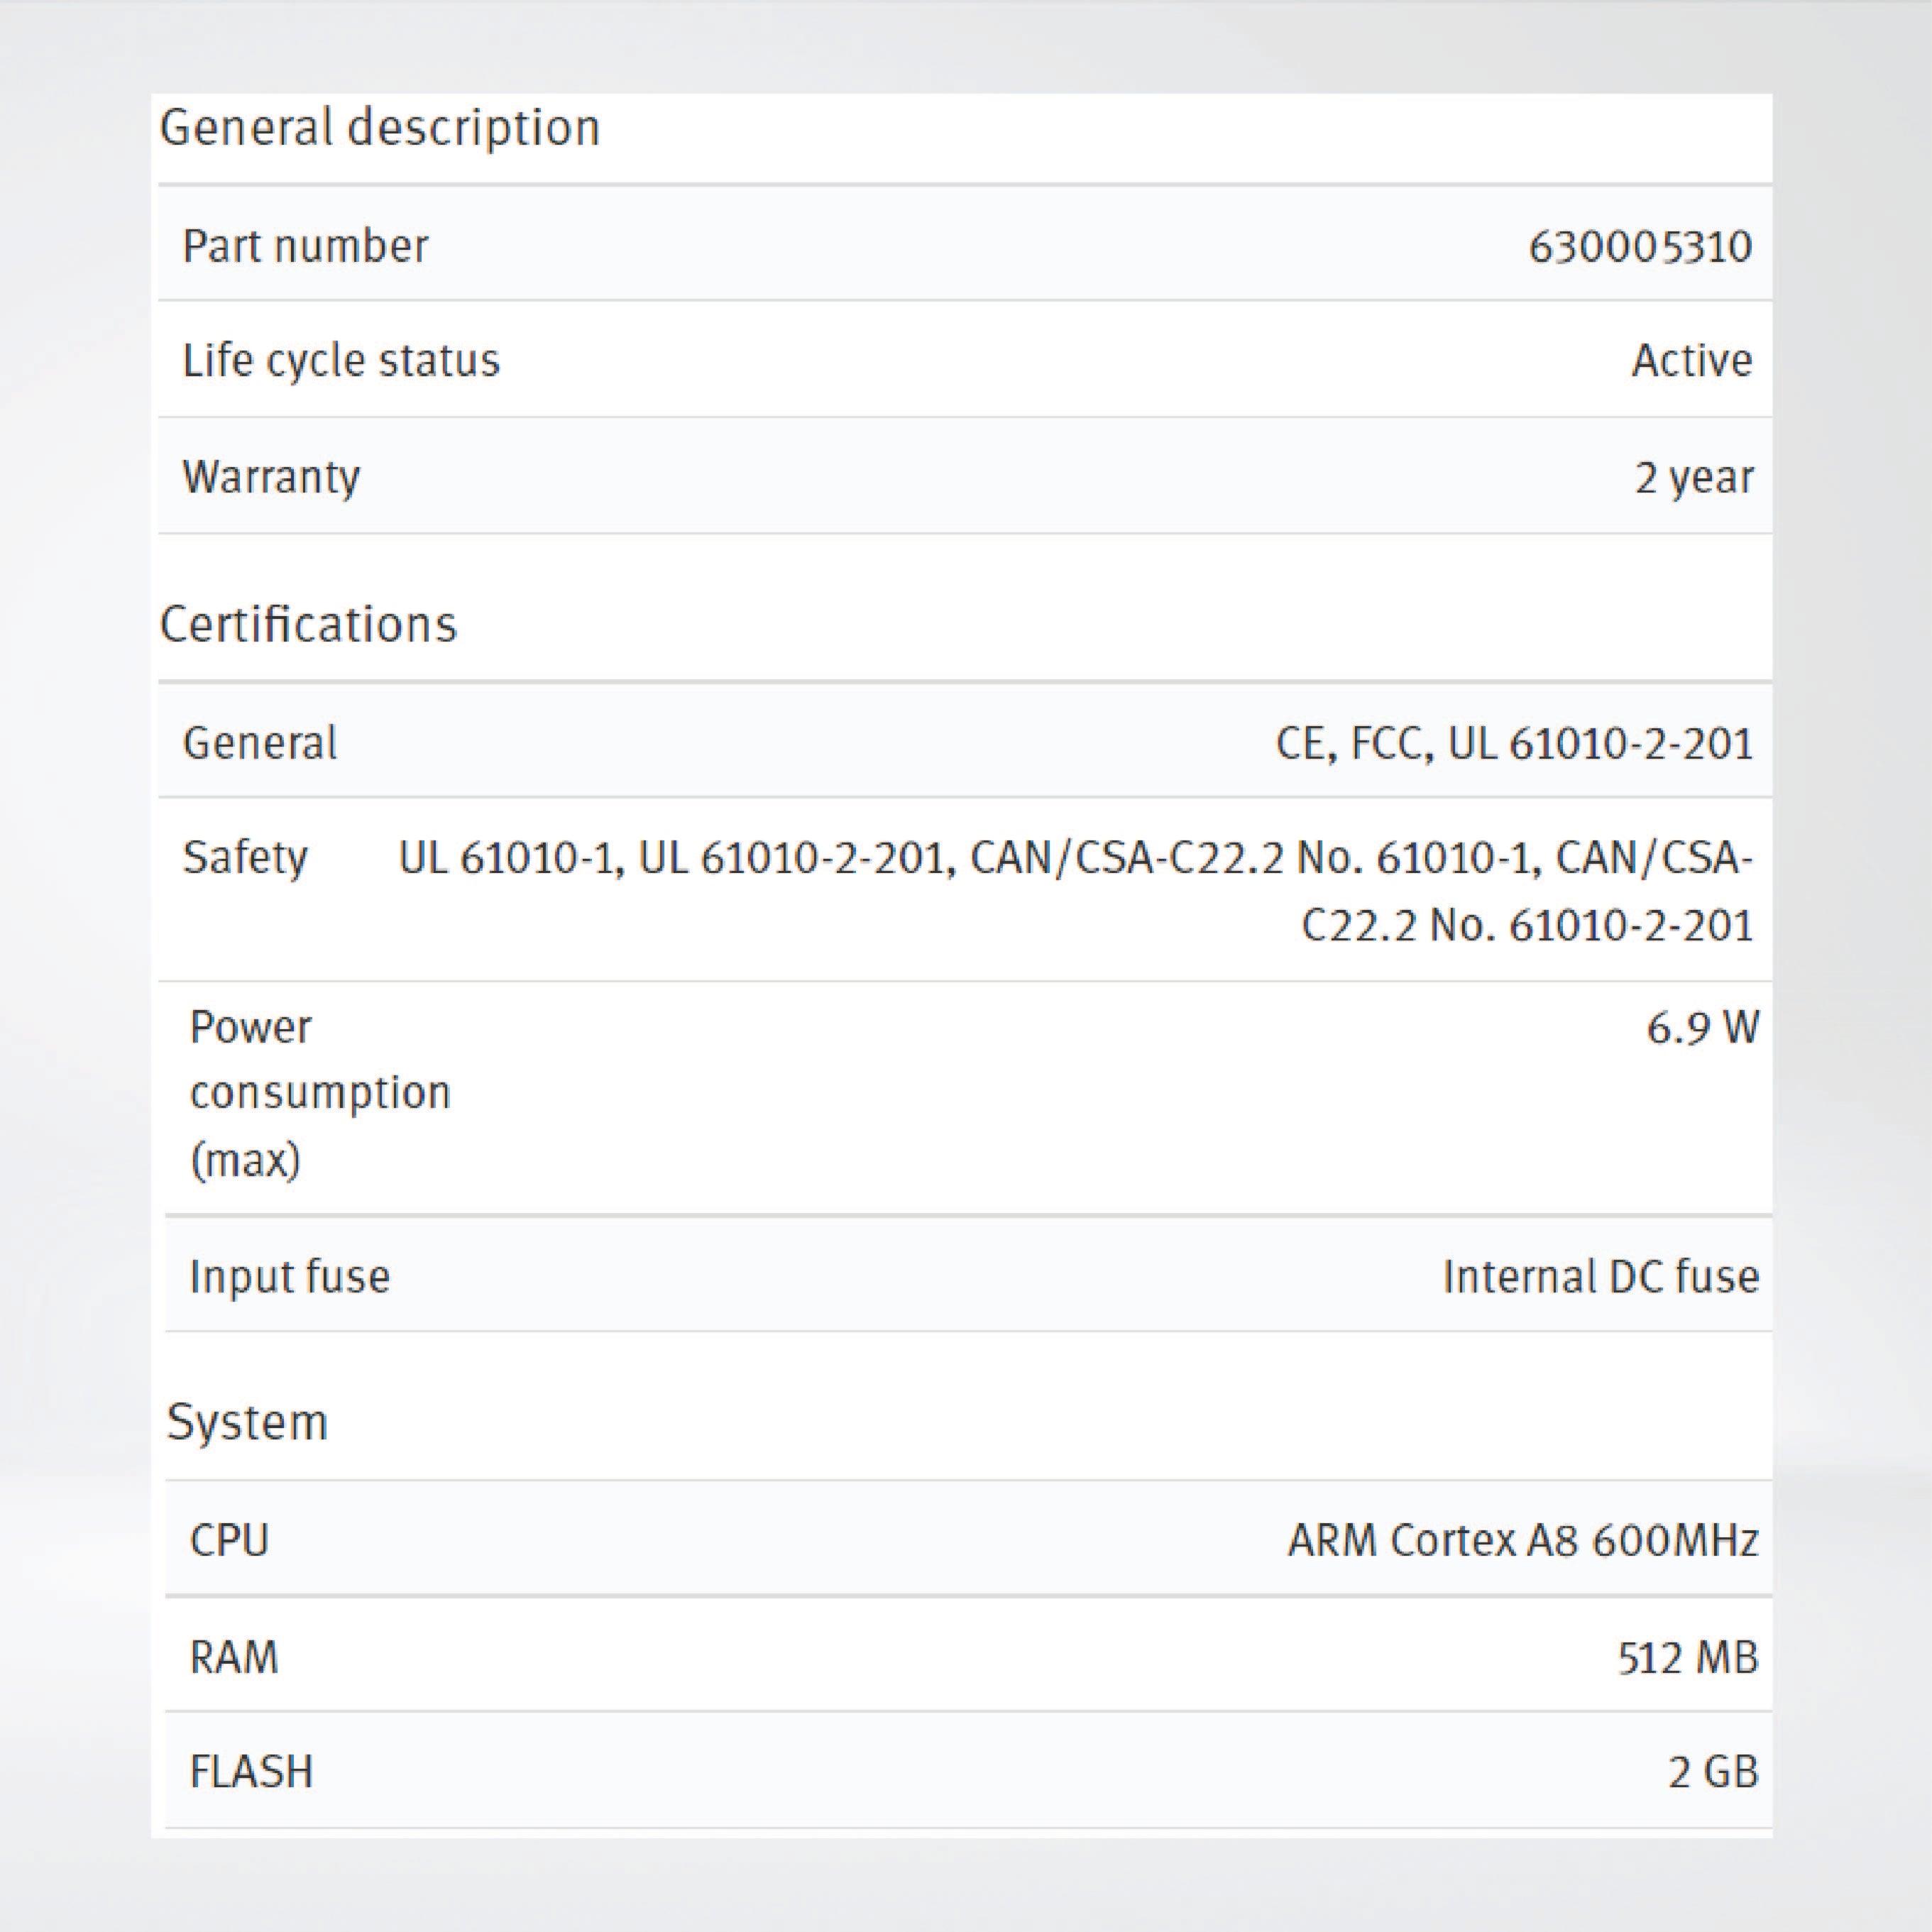Select CE, FCC, UL 61010-2-201 text
Screen dimensions: 1932x1932
[1513, 744]
